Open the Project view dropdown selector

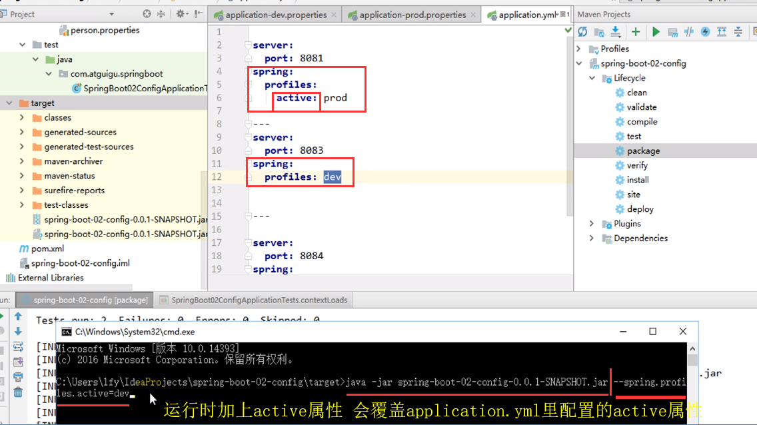[x=112, y=13]
